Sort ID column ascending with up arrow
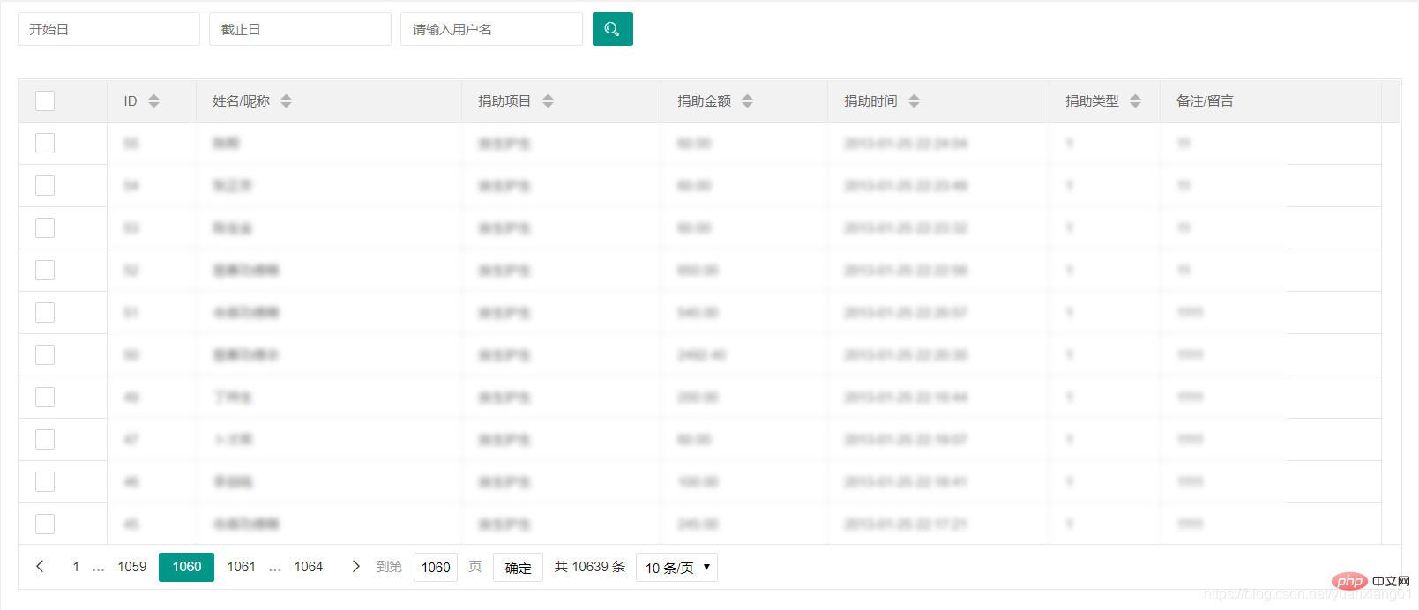 [153, 97]
